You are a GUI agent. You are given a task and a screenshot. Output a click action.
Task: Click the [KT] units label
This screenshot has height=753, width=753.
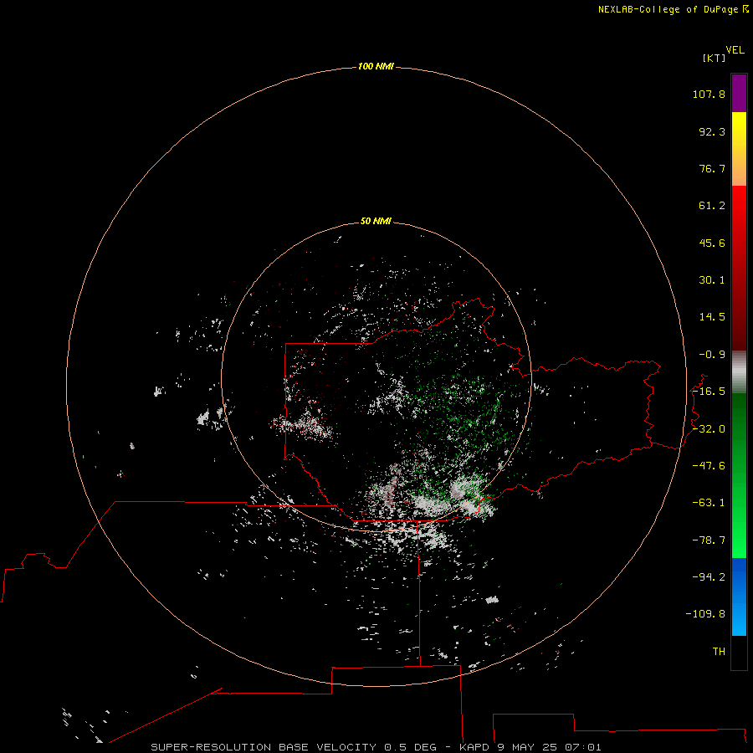pyautogui.click(x=715, y=58)
